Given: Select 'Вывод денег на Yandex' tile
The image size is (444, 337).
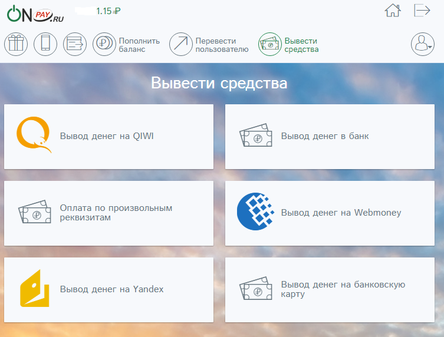Looking at the screenshot, I should (108, 289).
